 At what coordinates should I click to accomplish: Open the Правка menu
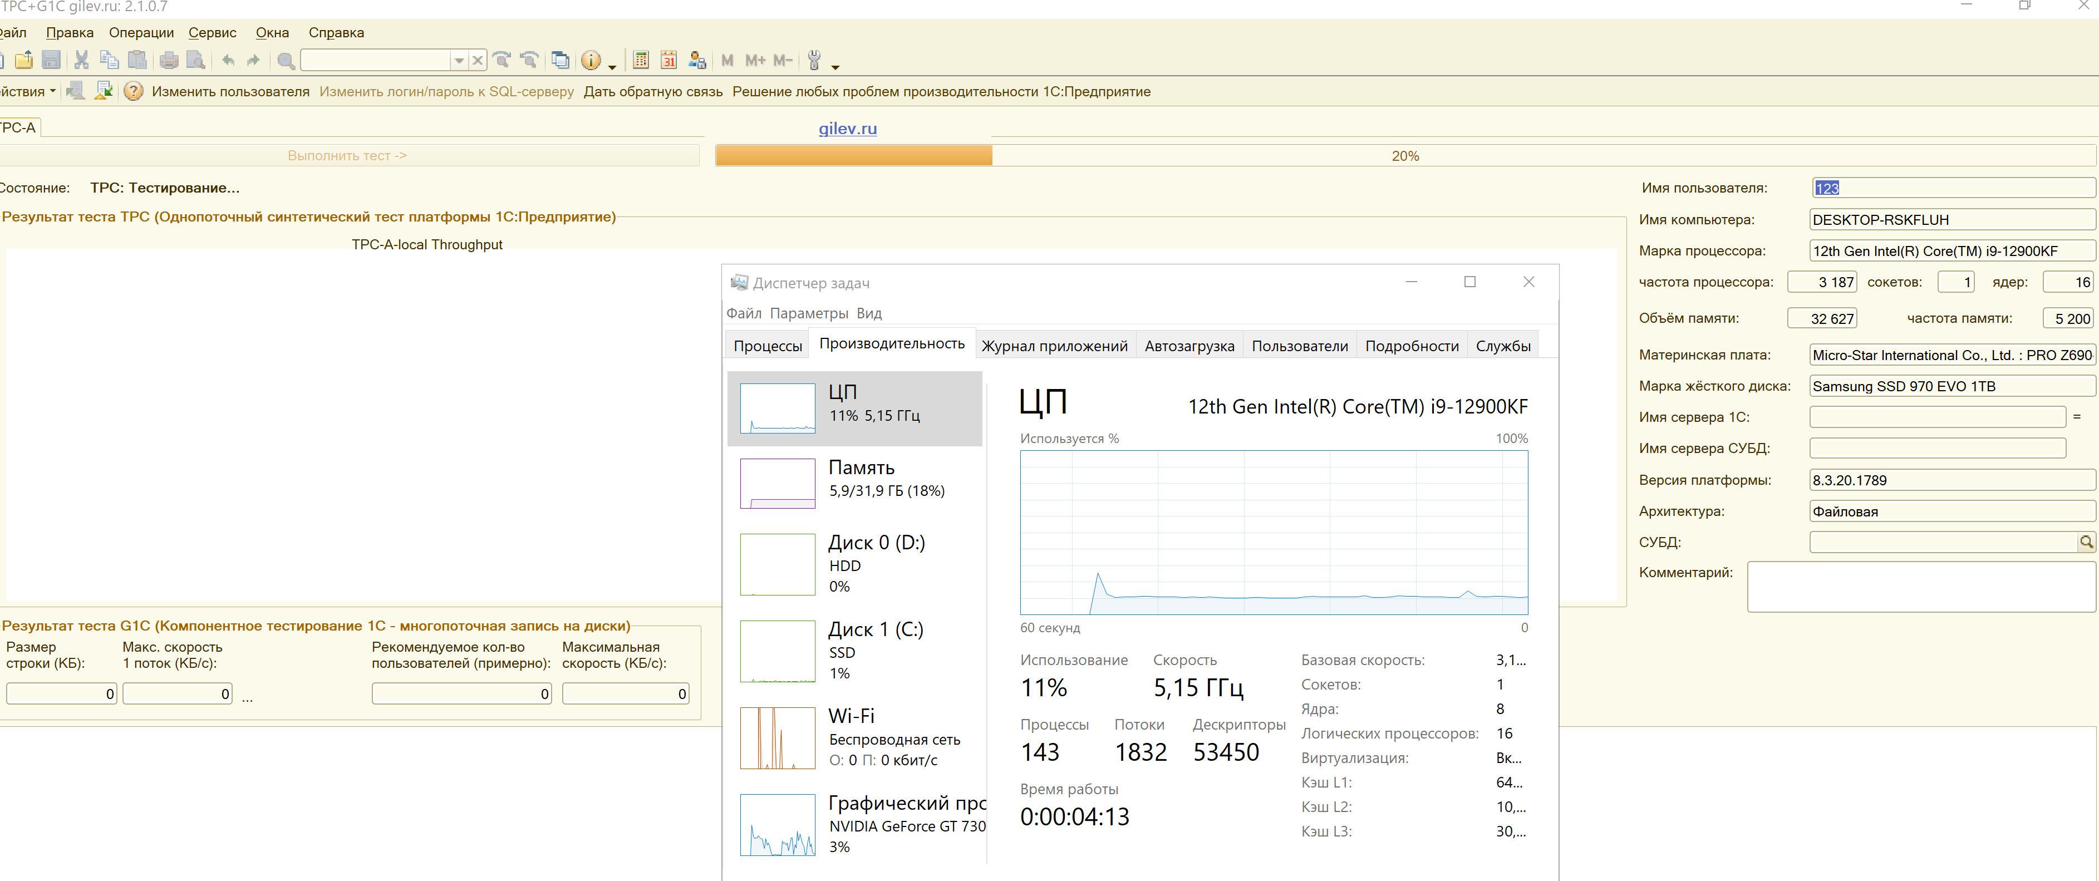[x=69, y=33]
